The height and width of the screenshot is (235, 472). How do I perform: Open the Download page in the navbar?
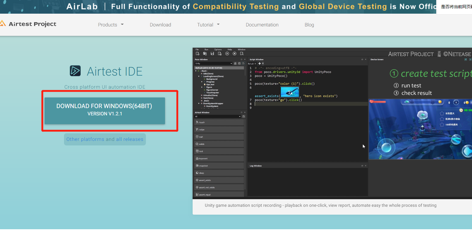click(x=160, y=25)
